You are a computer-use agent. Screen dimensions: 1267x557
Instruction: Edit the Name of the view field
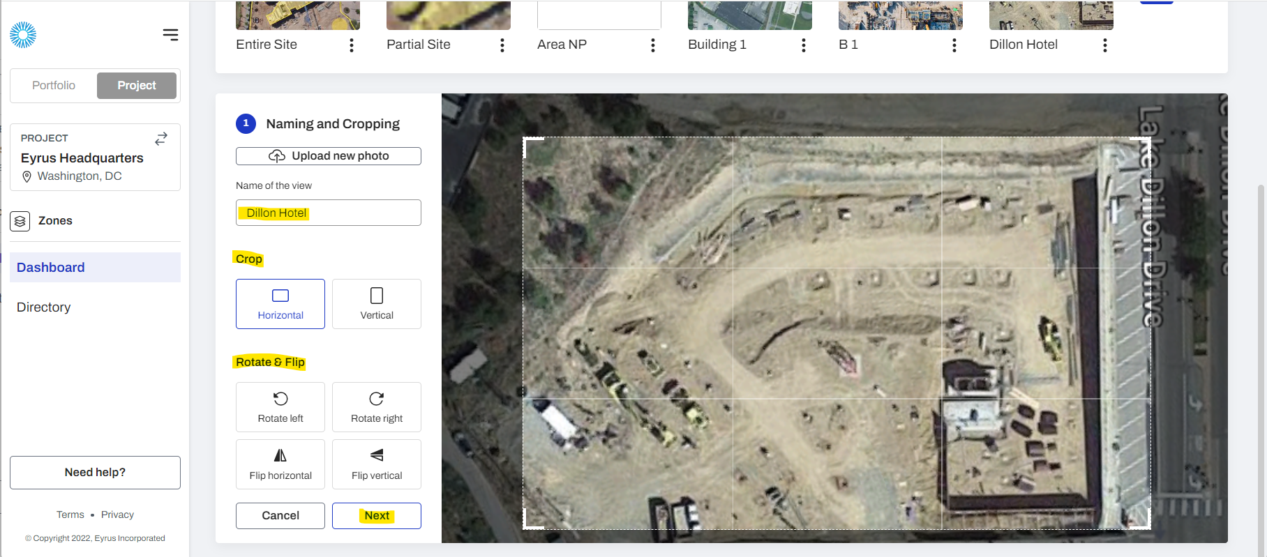click(x=329, y=213)
